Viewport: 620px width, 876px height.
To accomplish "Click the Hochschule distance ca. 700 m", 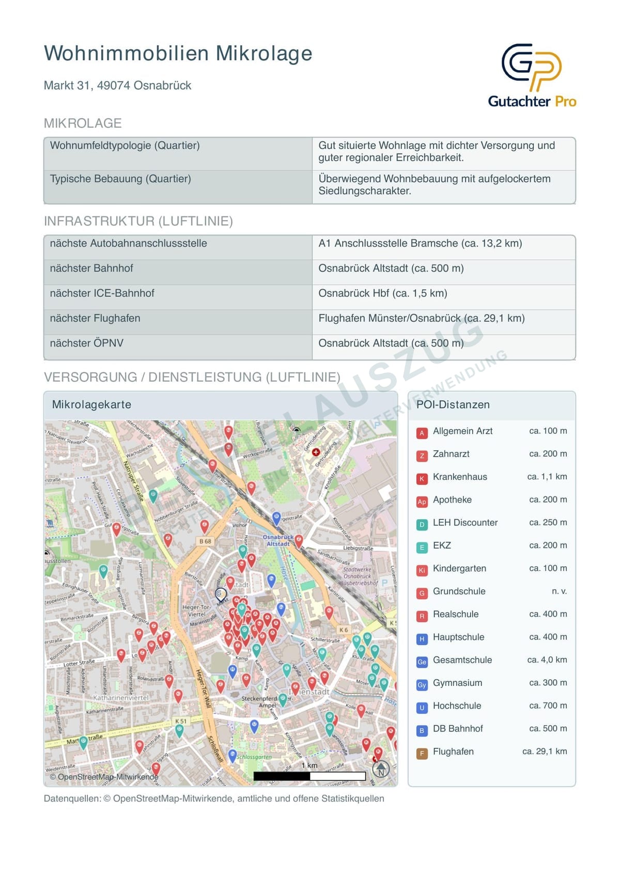I will 548,706.
